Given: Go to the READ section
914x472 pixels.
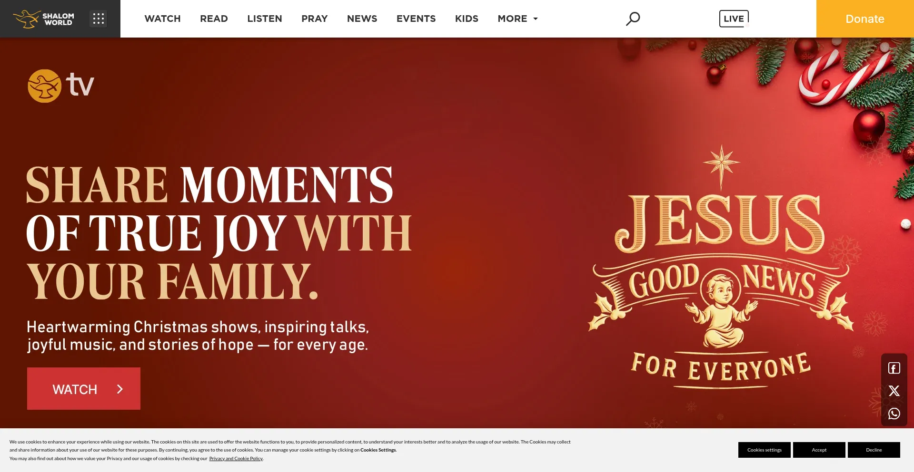Looking at the screenshot, I should tap(214, 19).
